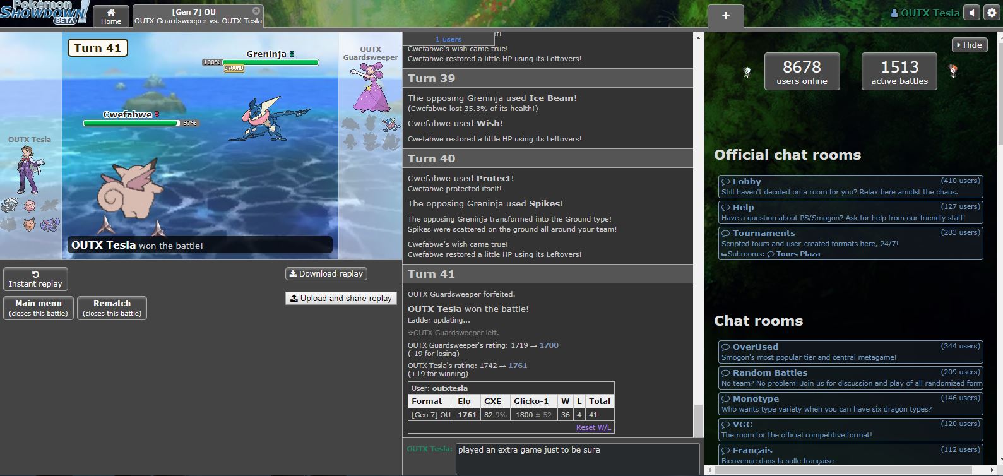The width and height of the screenshot is (1003, 476).
Task: Click your Clefable sprite on the field
Action: 129,187
